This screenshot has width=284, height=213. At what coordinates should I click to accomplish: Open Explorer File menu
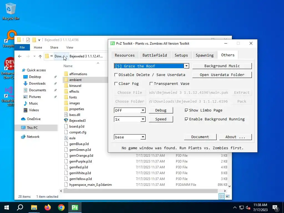coord(22,47)
